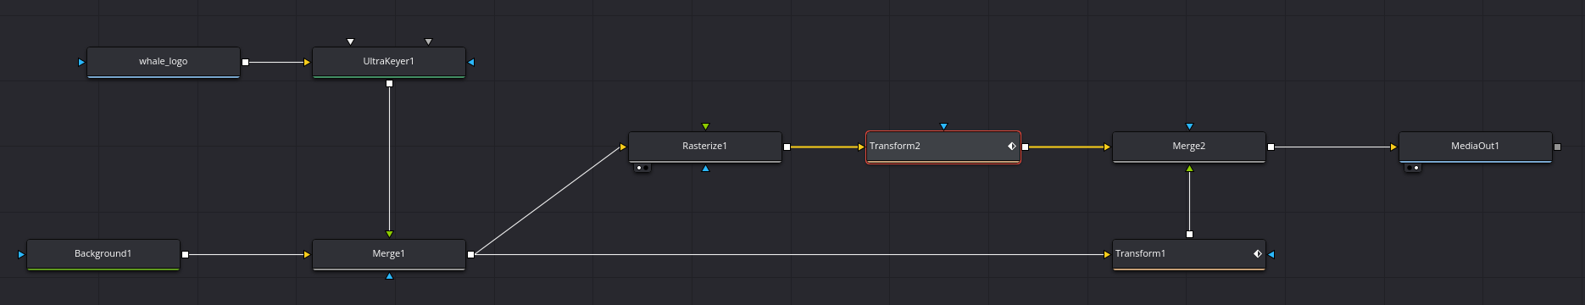Click Merge2's blue mask triangle on top
Image resolution: width=1585 pixels, height=305 pixels.
[x=1189, y=126]
